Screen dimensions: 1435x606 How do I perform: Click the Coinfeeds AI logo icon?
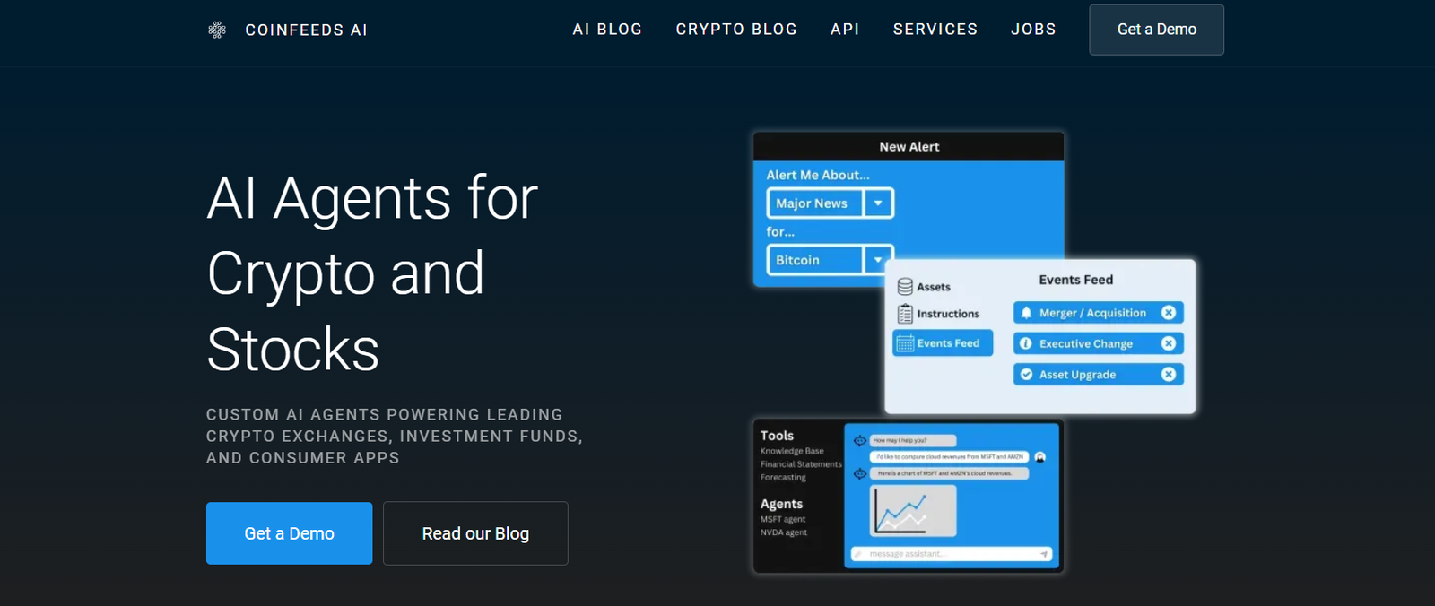(217, 30)
